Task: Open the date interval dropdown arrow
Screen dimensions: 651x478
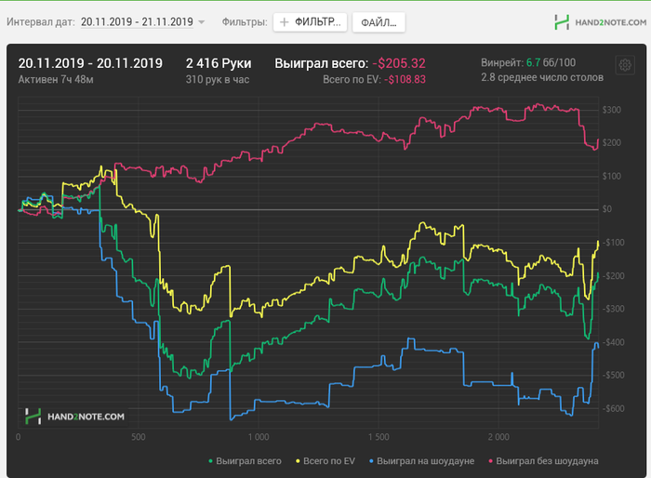Action: tap(202, 22)
